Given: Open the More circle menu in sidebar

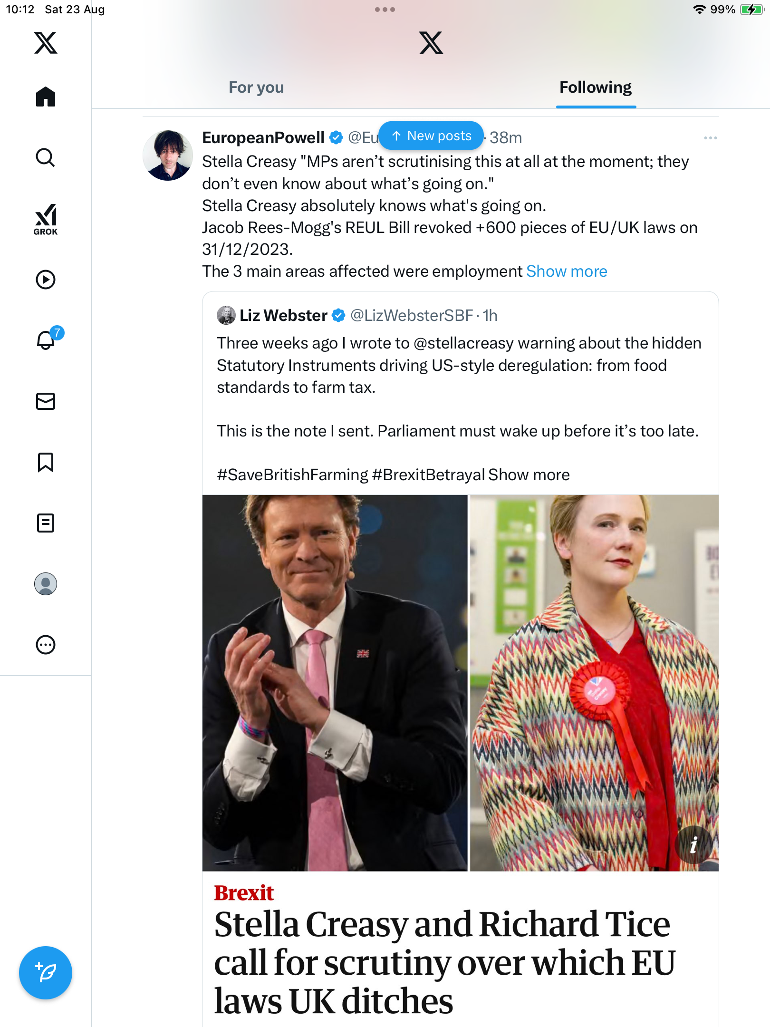Looking at the screenshot, I should point(46,645).
